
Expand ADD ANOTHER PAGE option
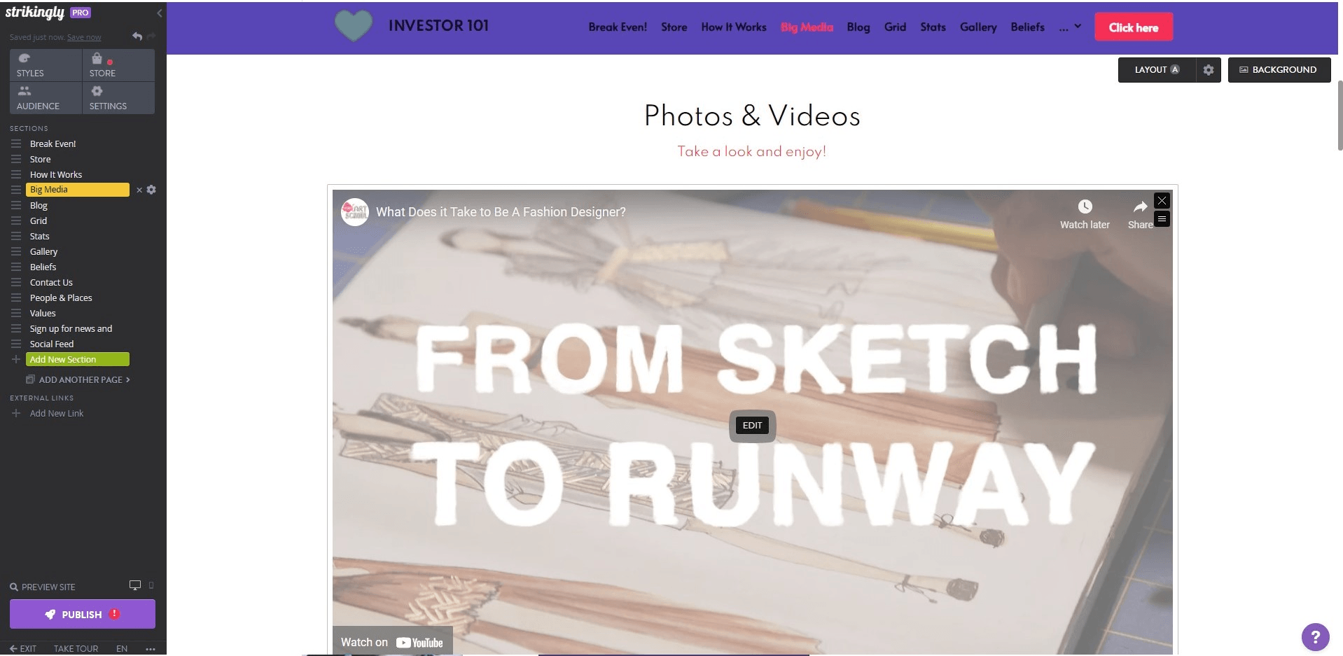click(78, 379)
